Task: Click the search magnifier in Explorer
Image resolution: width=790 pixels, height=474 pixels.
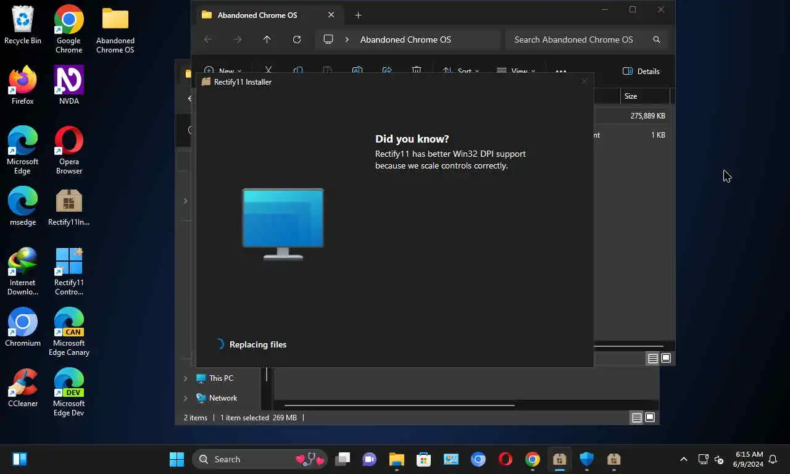Action: 657,39
